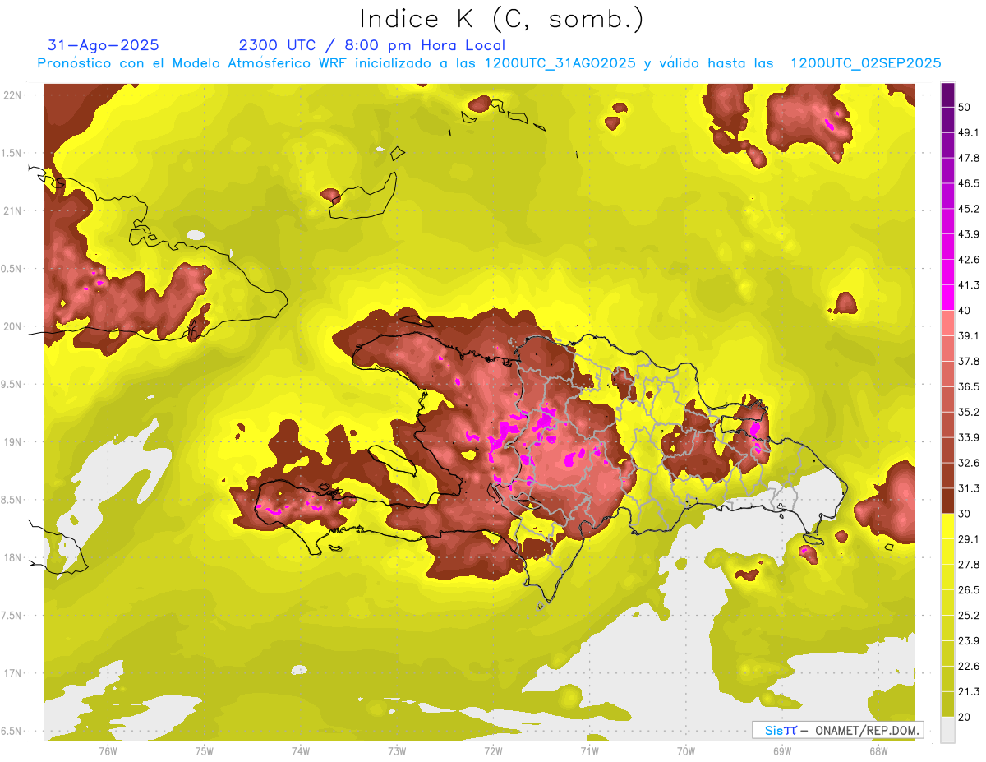This screenshot has width=986, height=762.
Task: Click the date '31-Ago-2025'
Action: pos(104,45)
